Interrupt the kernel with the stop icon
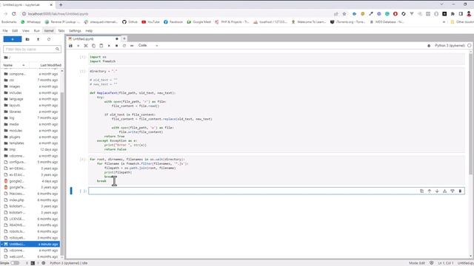The image size is (474, 266). pos(116,46)
